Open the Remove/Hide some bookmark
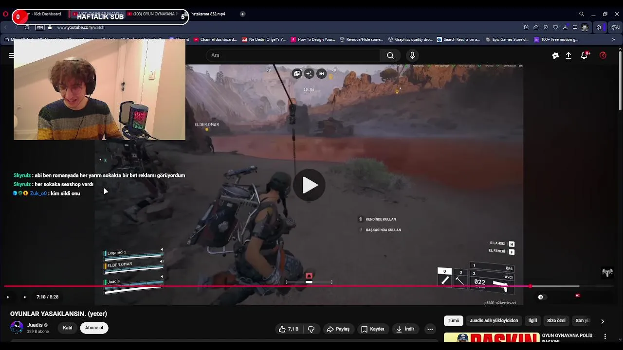This screenshot has height=350, width=623. pos(362,40)
